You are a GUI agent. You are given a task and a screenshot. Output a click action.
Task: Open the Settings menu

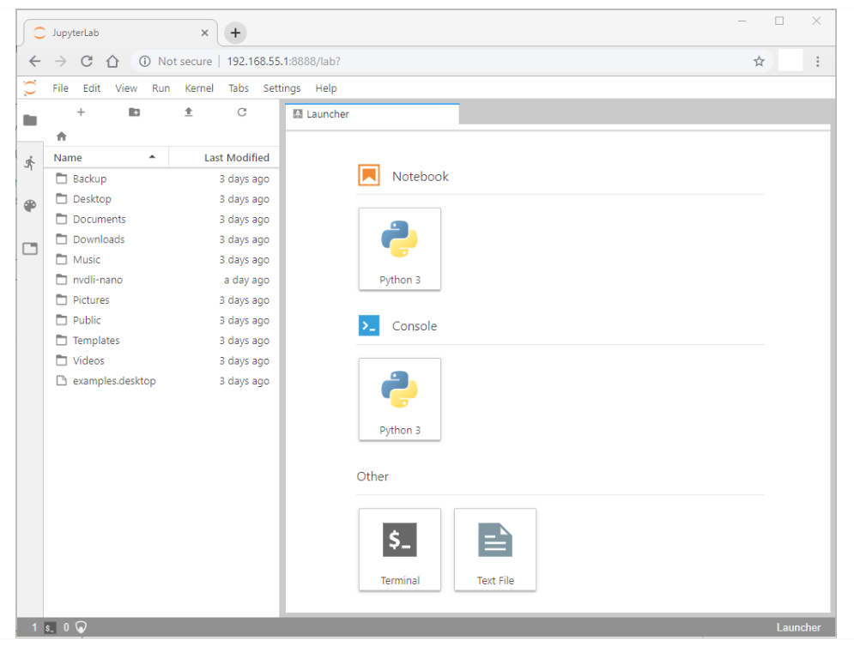coord(282,88)
